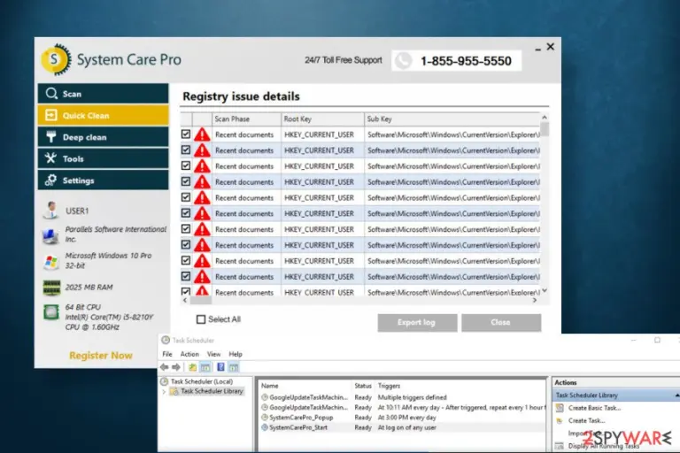
Task: Click the blue help icon in toolbar
Action: coord(220,367)
